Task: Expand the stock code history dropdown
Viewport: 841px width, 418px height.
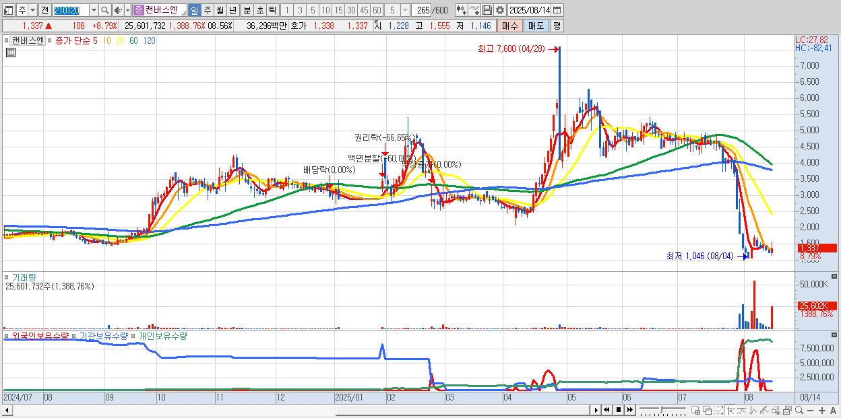Action: coord(94,10)
